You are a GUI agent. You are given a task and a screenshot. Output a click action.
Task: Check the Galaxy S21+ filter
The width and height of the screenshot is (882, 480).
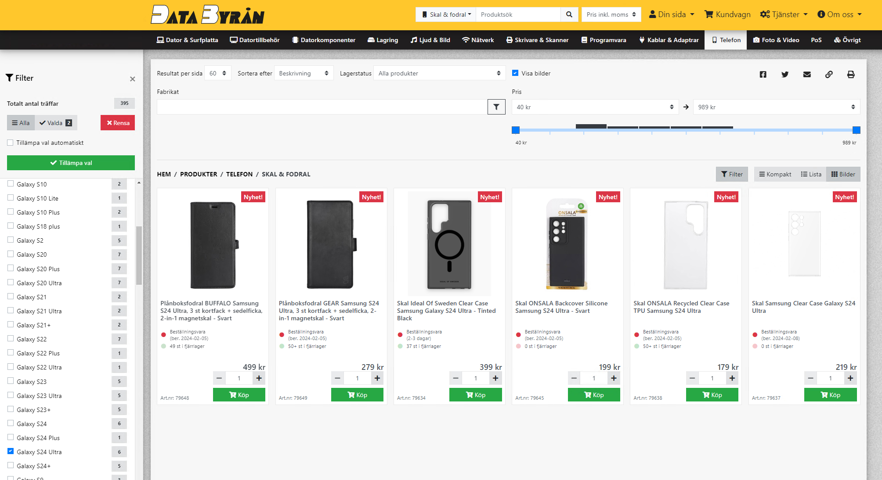tap(11, 325)
